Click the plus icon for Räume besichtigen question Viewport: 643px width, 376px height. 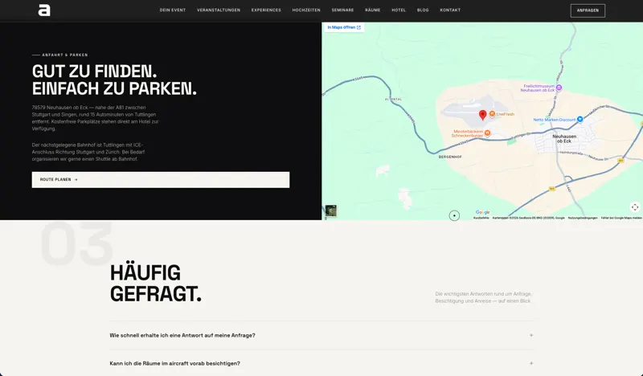pos(531,363)
